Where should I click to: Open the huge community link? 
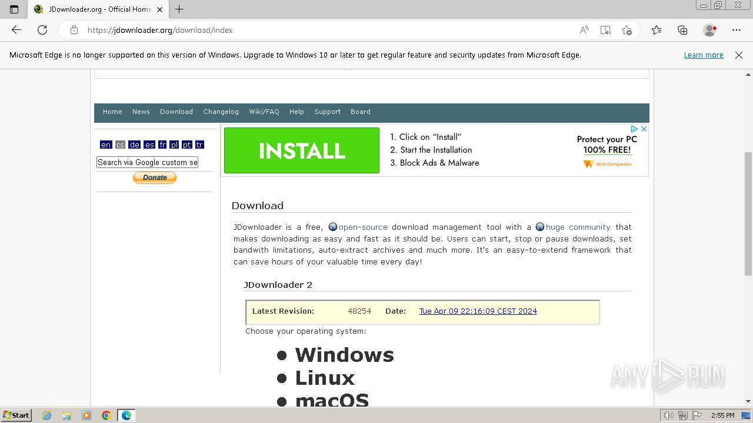point(578,227)
